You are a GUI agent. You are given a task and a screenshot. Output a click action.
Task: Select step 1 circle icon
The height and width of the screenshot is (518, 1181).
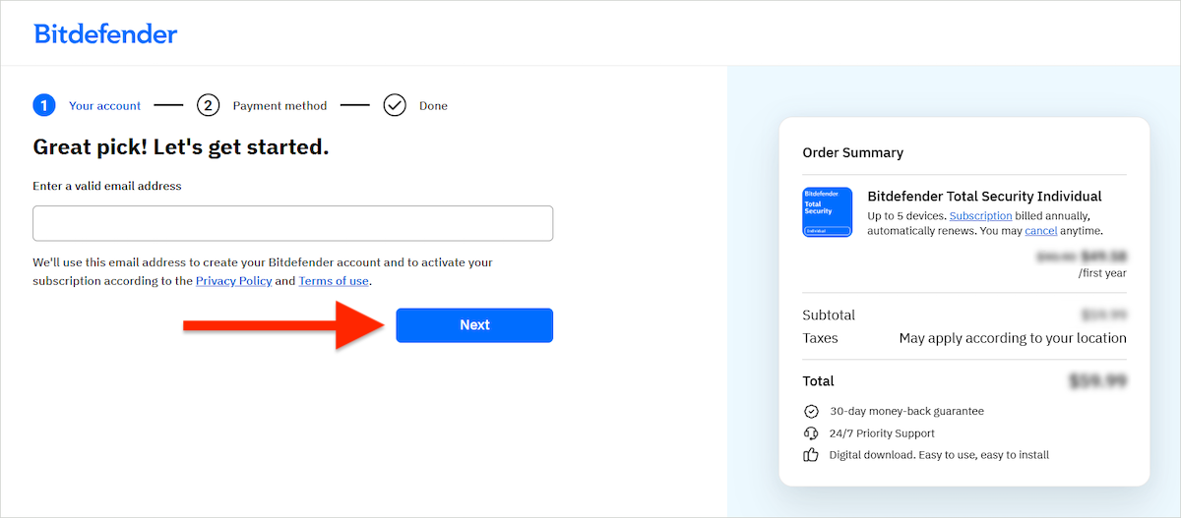coord(44,105)
